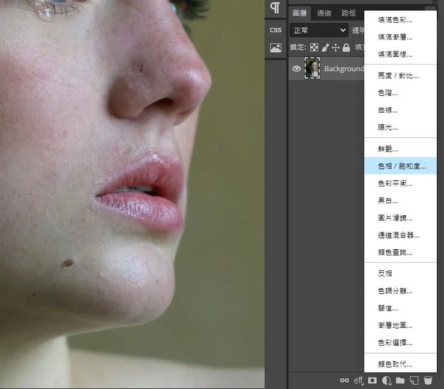
Task: Toggle lock position move icon
Action: click(x=335, y=47)
